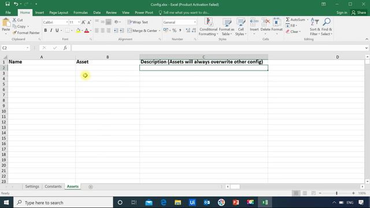The image size is (370, 208).
Task: Select the column B header
Action: pyautogui.click(x=108, y=57)
